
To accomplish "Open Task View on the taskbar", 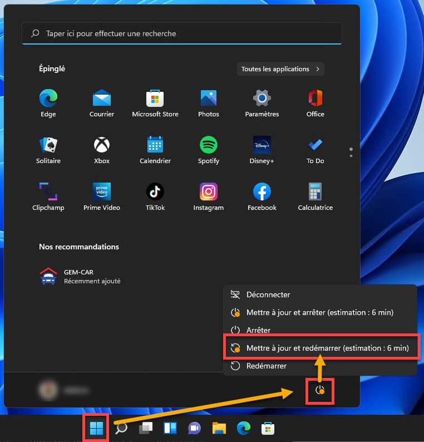I will click(x=146, y=428).
